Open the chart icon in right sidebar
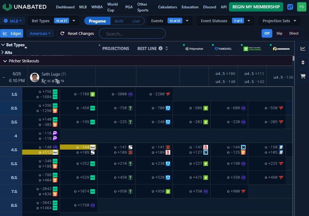This screenshot has width=309, height=216. pos(303,48)
